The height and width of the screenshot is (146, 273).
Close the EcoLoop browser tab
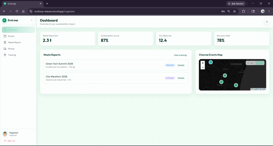coord(41,3)
